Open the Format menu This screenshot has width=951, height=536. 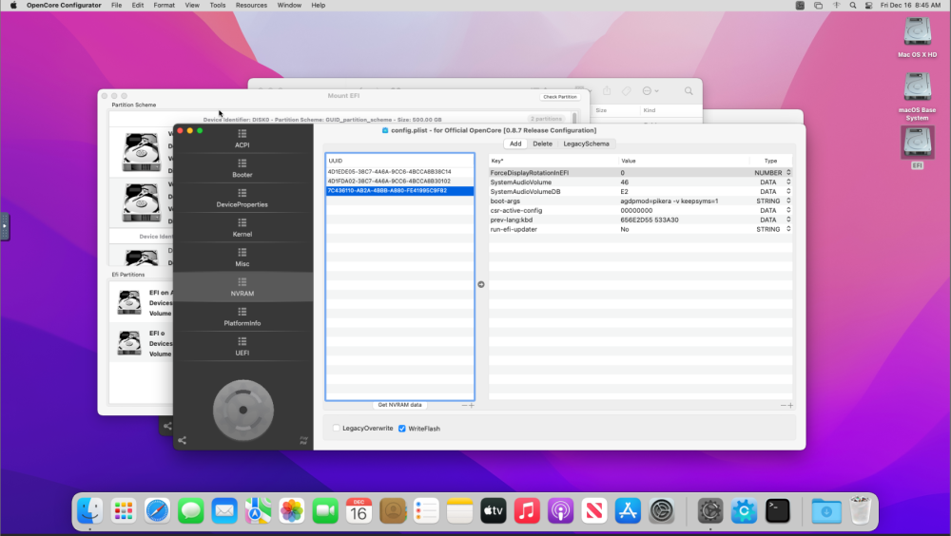[164, 5]
